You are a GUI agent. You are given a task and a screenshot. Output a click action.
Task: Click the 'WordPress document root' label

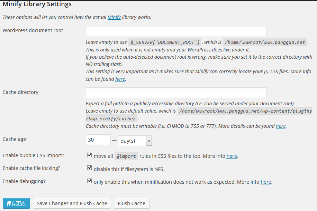(x=33, y=30)
